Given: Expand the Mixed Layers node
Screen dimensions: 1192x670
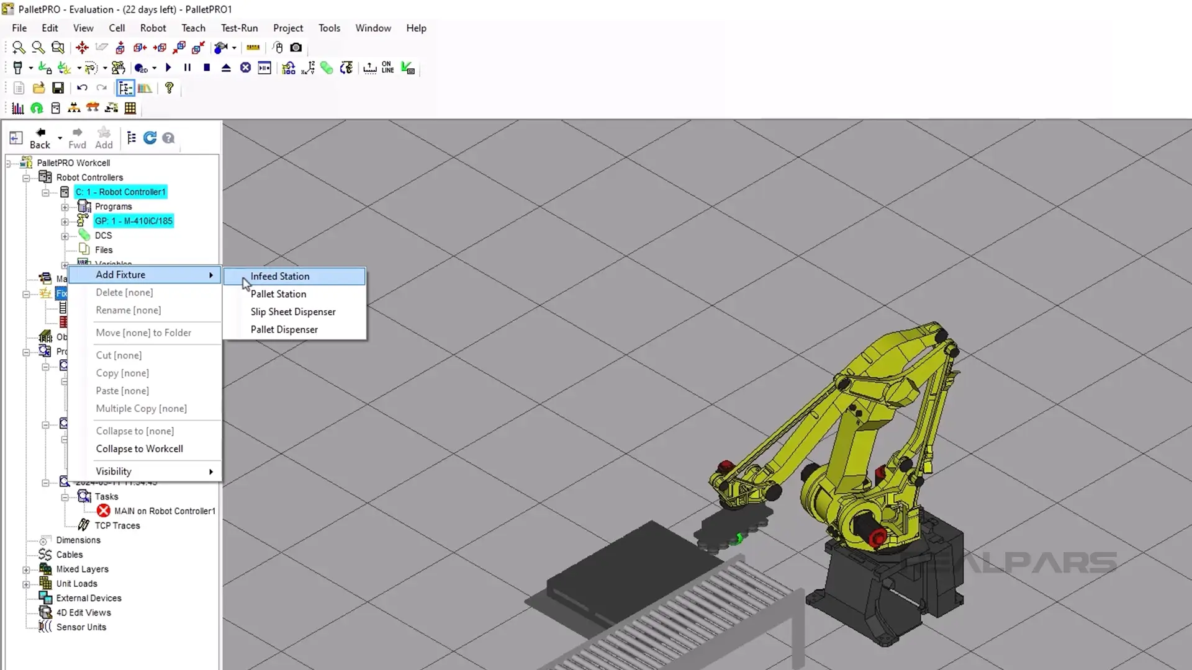Looking at the screenshot, I should pyautogui.click(x=26, y=569).
